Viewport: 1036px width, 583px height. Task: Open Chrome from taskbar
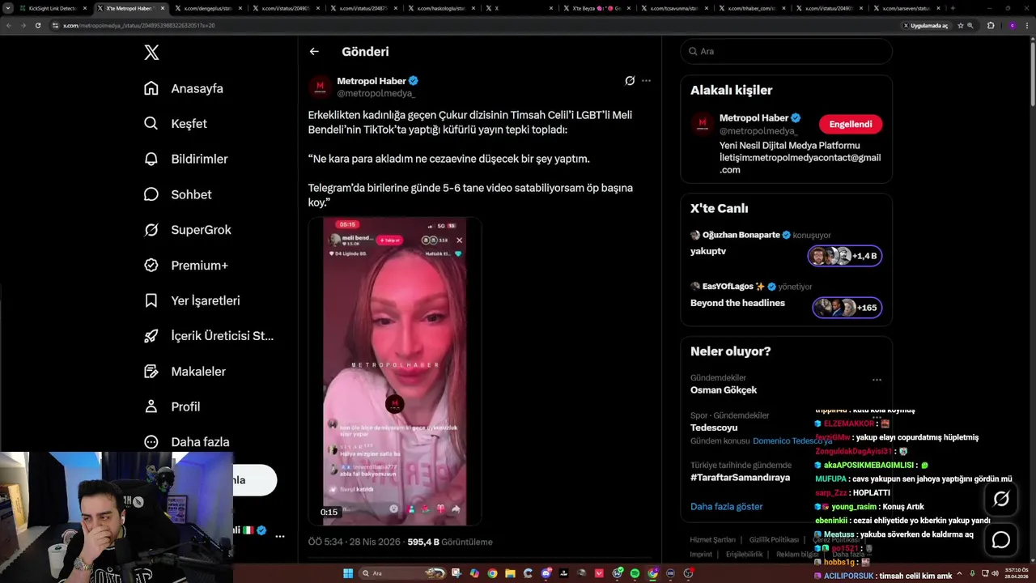[x=492, y=573]
